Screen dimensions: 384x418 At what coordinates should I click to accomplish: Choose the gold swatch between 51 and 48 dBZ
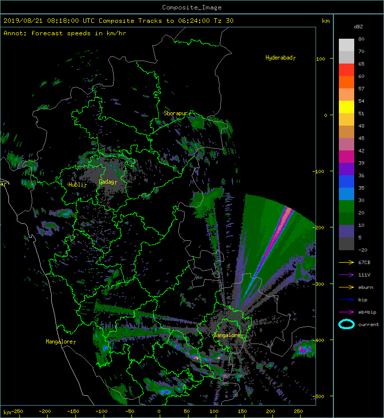(x=346, y=120)
